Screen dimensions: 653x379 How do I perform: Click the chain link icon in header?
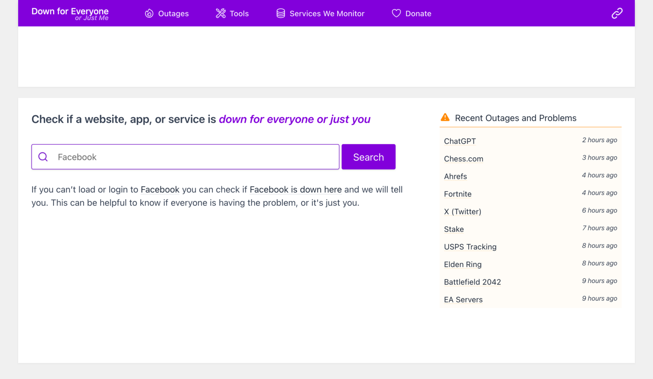pos(617,14)
